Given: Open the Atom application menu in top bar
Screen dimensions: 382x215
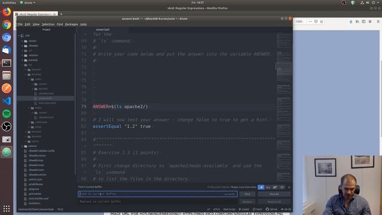Looking at the screenshot, I should tap(27, 2).
